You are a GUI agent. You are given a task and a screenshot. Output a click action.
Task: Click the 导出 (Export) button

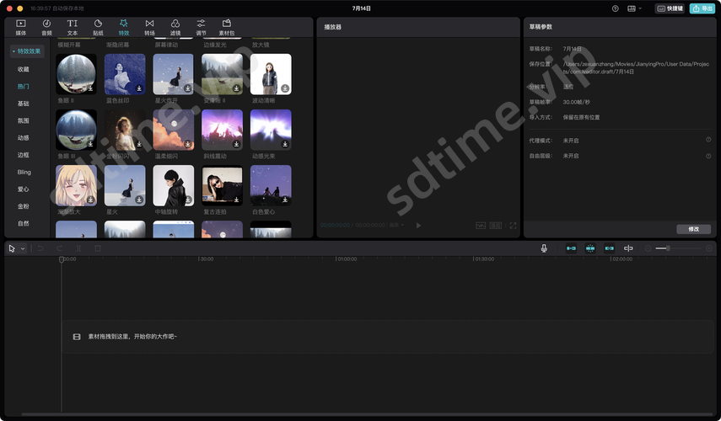click(702, 8)
